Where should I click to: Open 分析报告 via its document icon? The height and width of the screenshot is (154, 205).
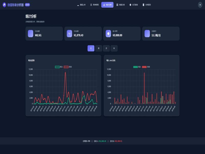coord(143,5)
